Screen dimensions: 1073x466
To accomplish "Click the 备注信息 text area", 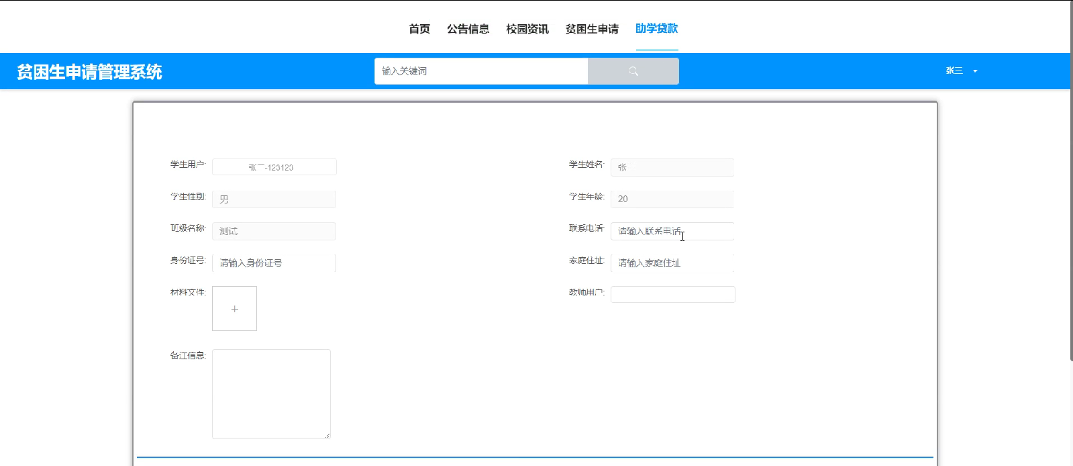I will point(271,394).
